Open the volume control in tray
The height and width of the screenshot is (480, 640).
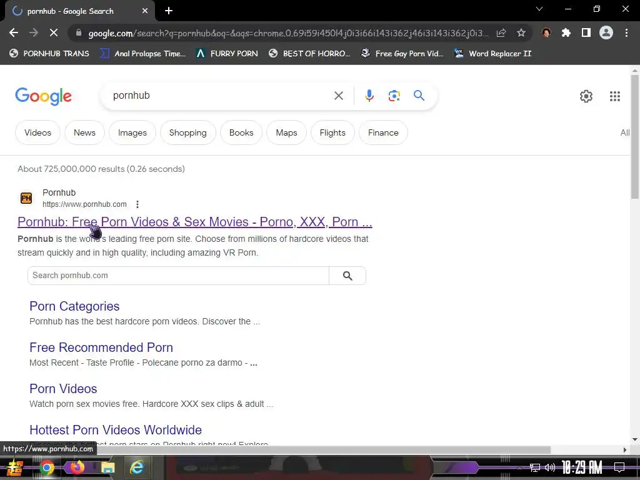pos(550,467)
